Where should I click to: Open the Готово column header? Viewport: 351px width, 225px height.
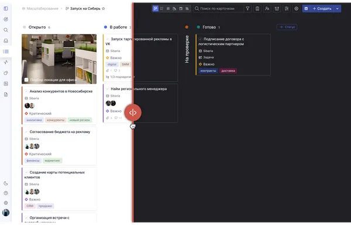point(209,27)
